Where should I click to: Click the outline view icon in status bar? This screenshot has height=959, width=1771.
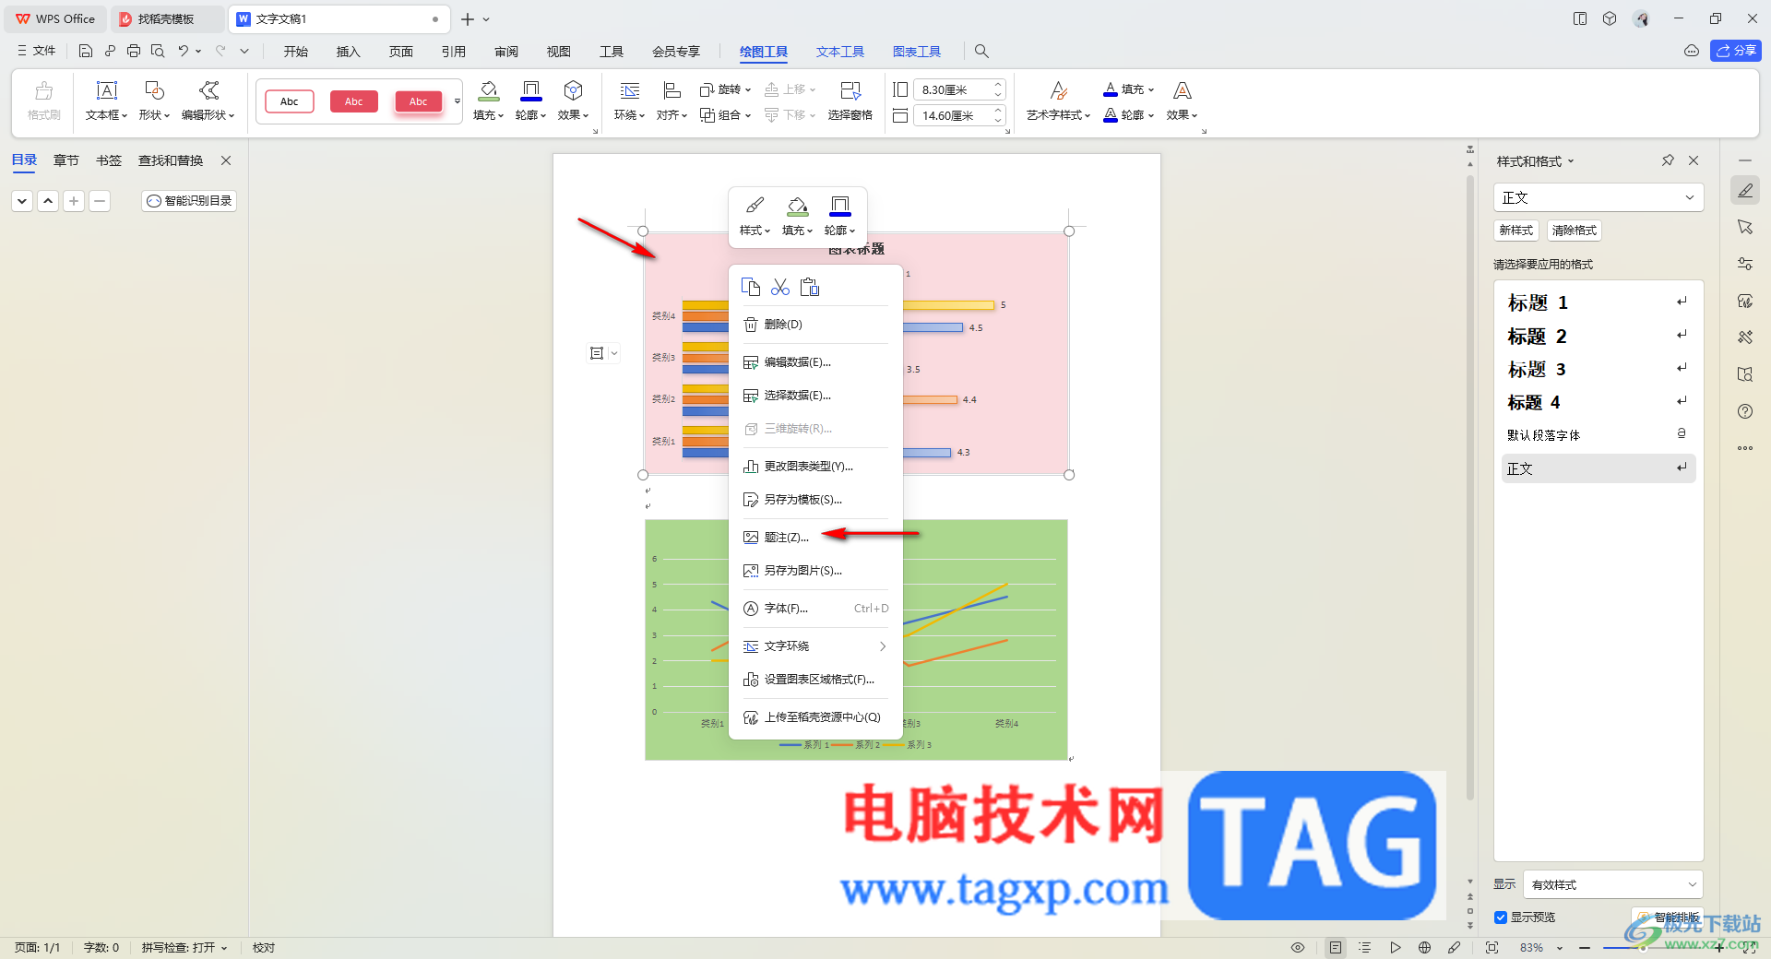(1365, 948)
